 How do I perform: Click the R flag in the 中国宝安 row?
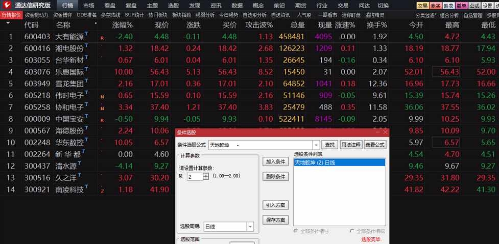(102, 120)
